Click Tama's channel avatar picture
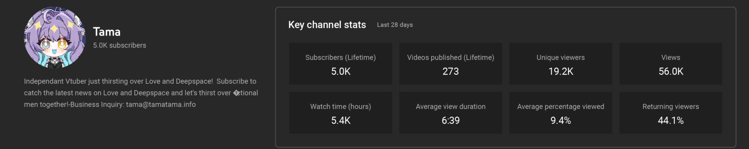The image size is (749, 149). [x=55, y=37]
